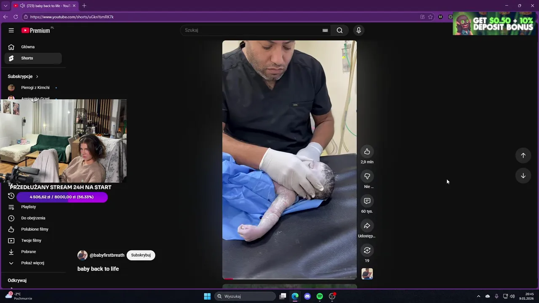Open the Playlisty sidebar entry
The height and width of the screenshot is (303, 539).
pyautogui.click(x=33, y=207)
